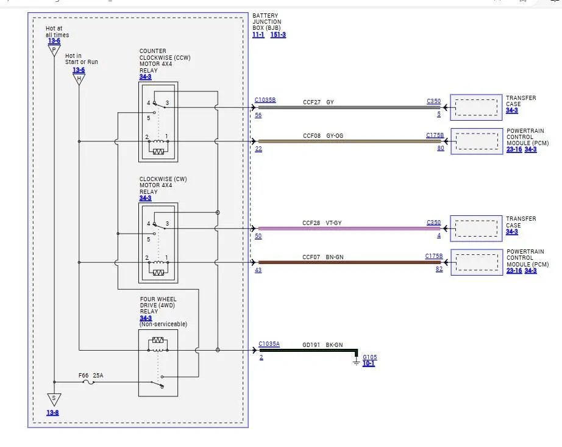The image size is (562, 447).
Task: Click the GD191 BK-GN wire label
Action: (x=322, y=345)
